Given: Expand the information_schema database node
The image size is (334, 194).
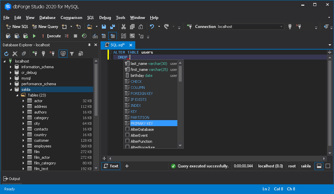Looking at the screenshot, I should pos(10,67).
